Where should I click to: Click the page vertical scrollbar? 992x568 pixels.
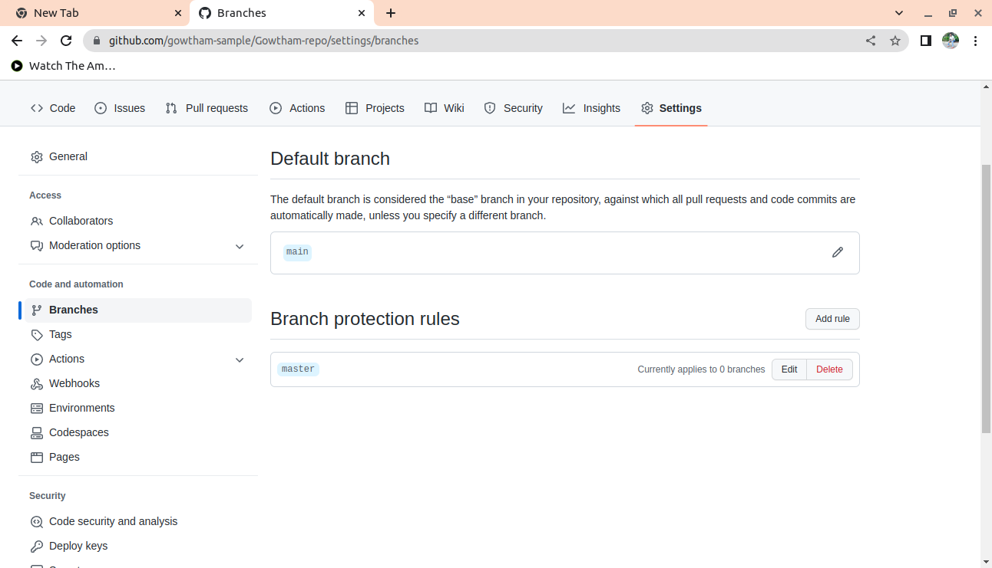[986, 299]
